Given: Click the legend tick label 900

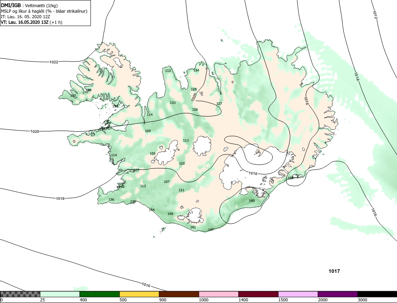Looking at the screenshot, I should (163, 300).
